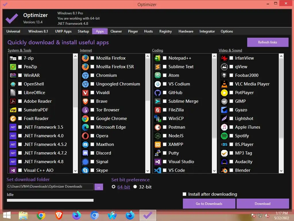
Task: Click the GitHub icon
Action: click(158, 93)
